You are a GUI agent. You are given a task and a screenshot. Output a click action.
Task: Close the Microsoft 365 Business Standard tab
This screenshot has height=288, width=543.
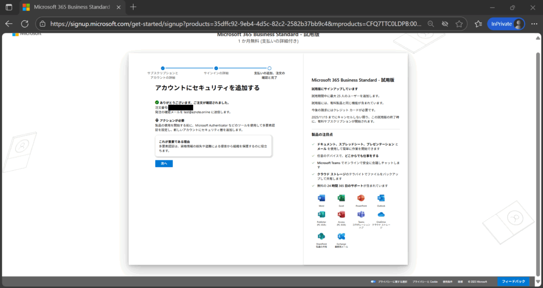coord(118,7)
